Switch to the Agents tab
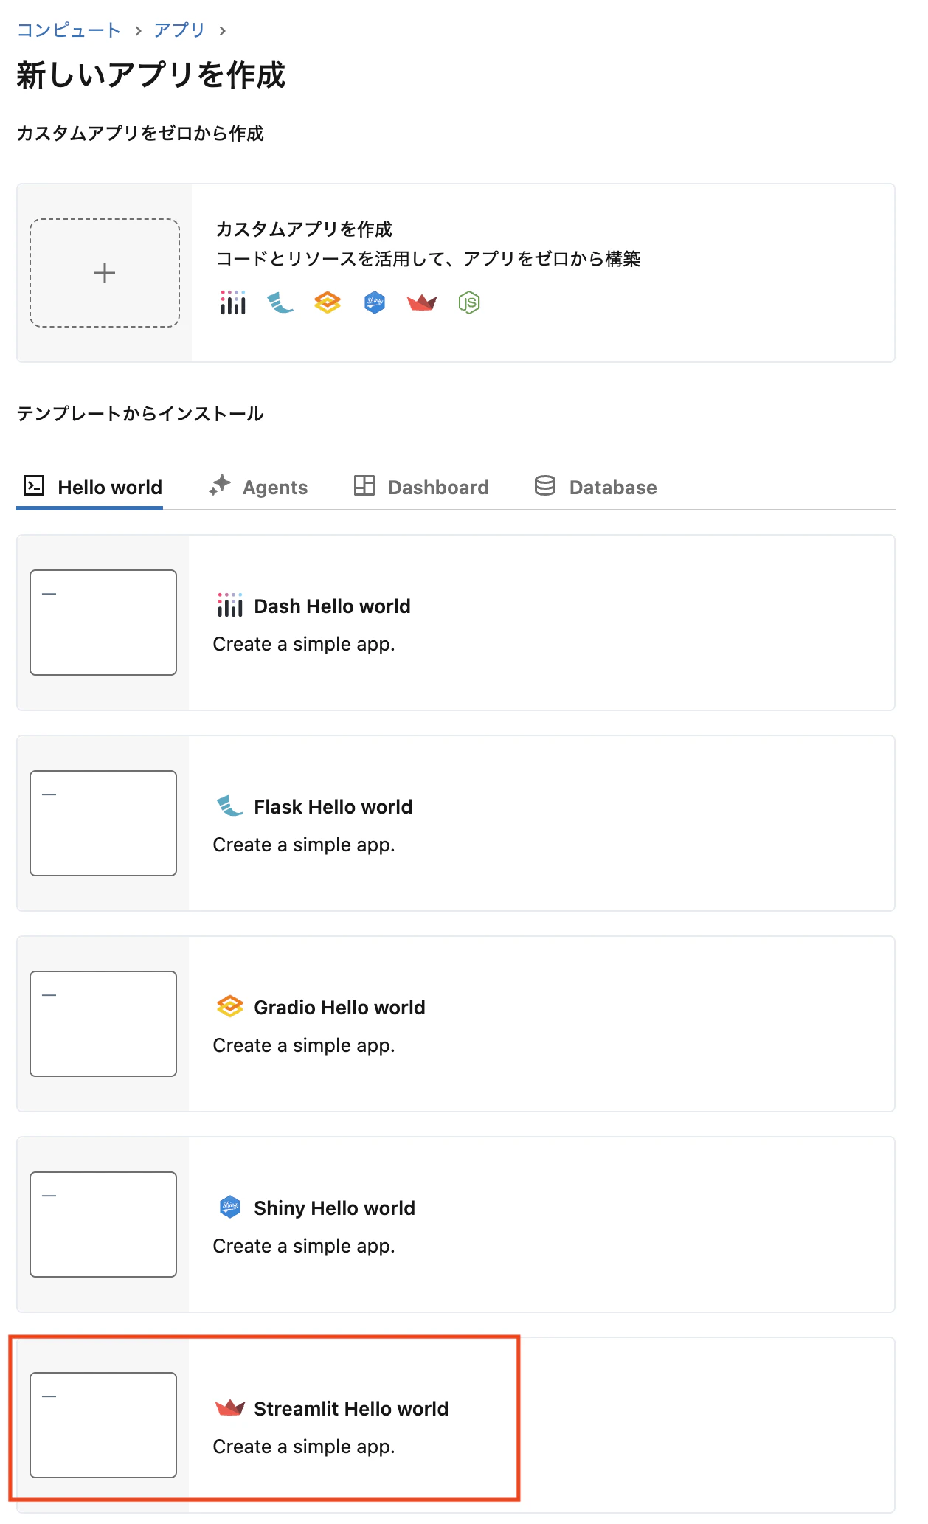The height and width of the screenshot is (1524, 928). (x=258, y=486)
